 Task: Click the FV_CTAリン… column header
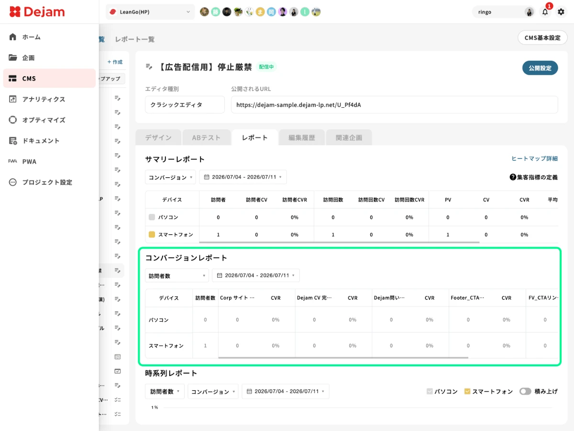point(543,298)
